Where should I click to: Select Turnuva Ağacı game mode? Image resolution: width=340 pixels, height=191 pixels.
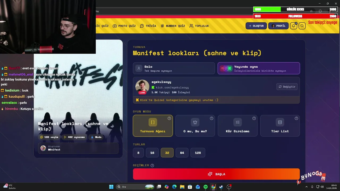153,126
